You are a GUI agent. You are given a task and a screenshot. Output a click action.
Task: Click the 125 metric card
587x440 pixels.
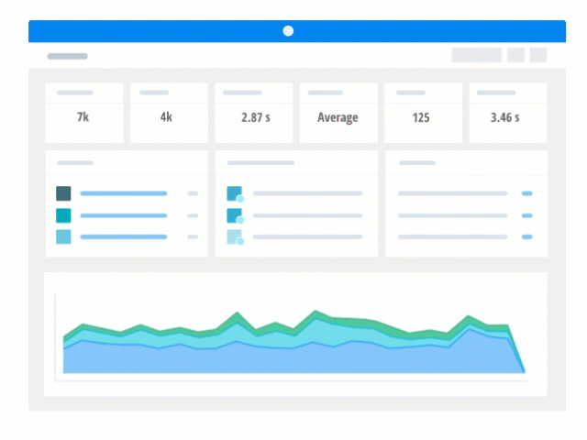click(423, 113)
